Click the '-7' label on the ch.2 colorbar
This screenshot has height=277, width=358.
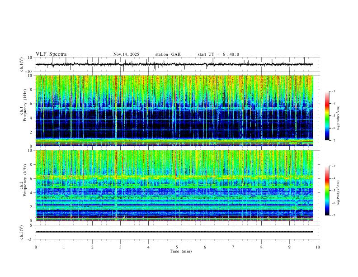click(x=333, y=215)
